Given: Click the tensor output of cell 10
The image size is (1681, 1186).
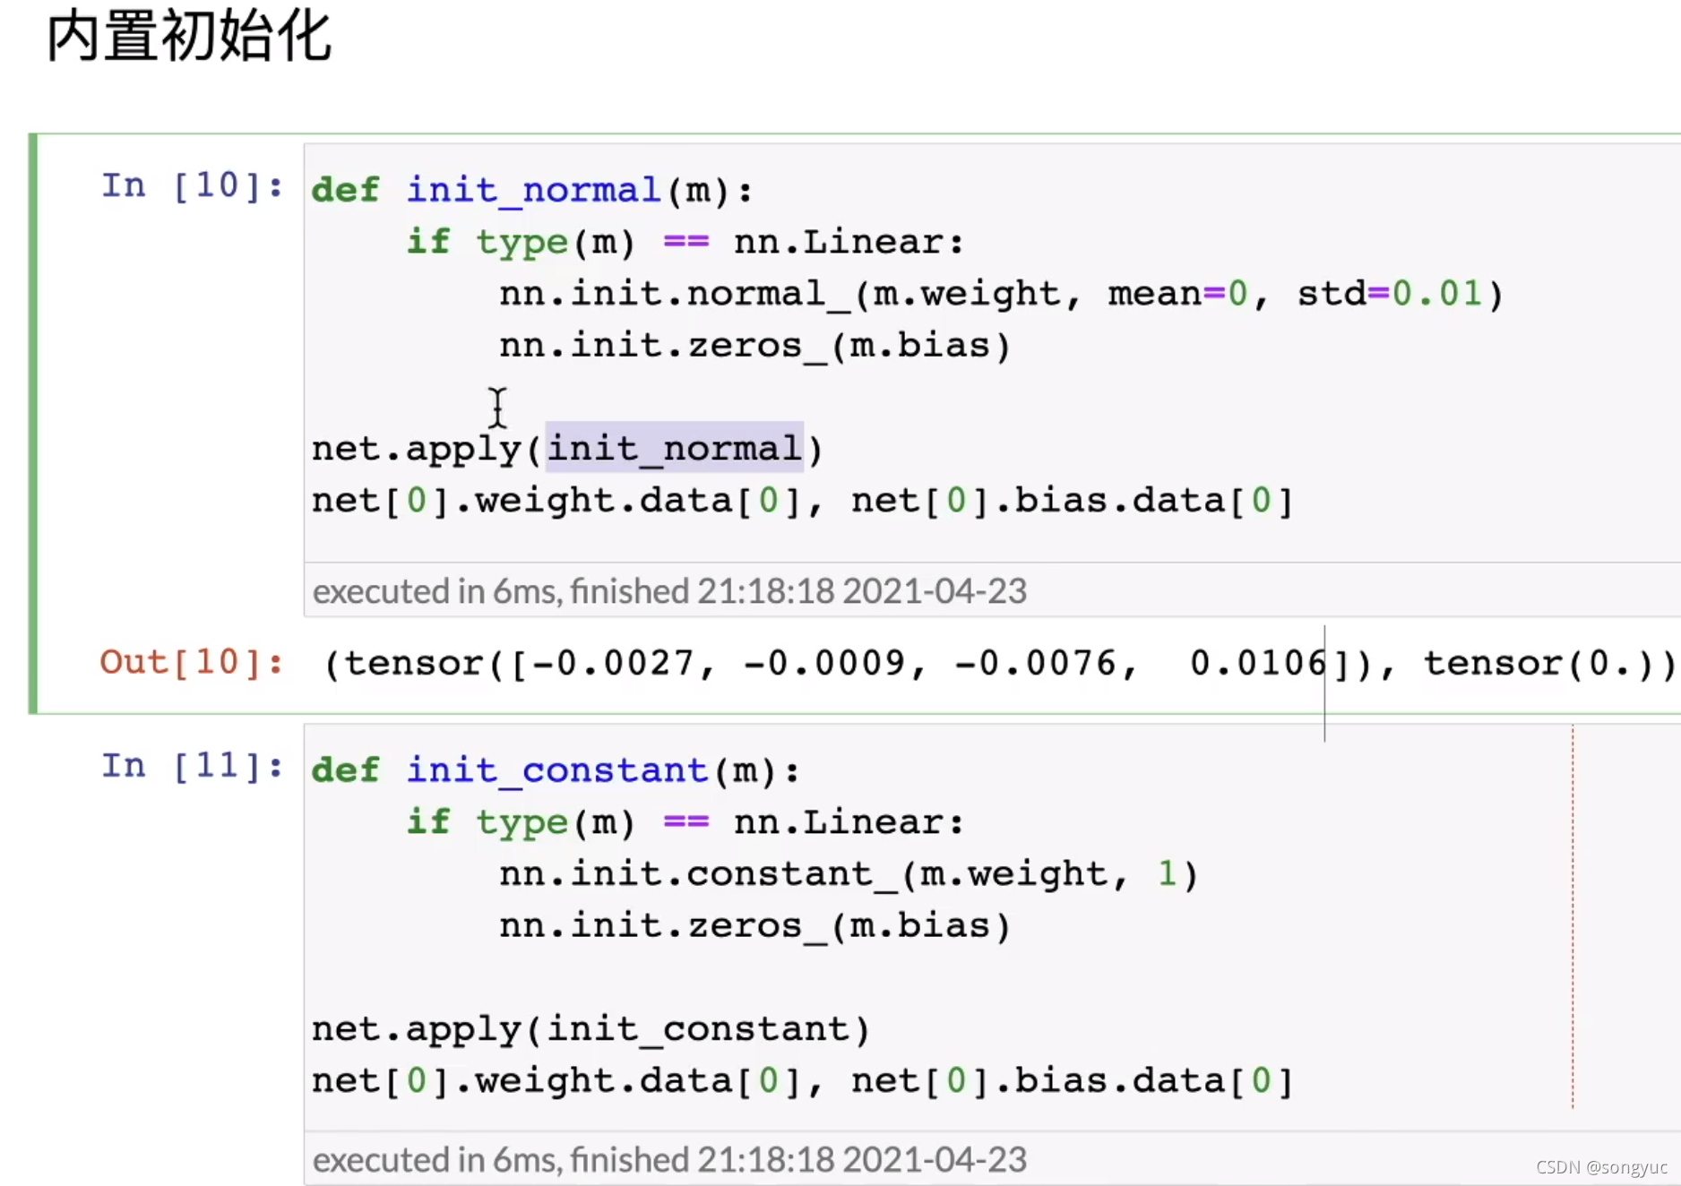Looking at the screenshot, I should pos(999,664).
